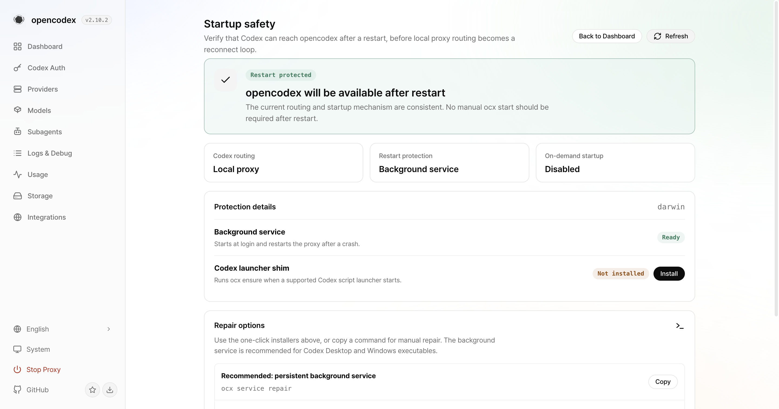Go to Codex Auth section

pyautogui.click(x=62, y=68)
